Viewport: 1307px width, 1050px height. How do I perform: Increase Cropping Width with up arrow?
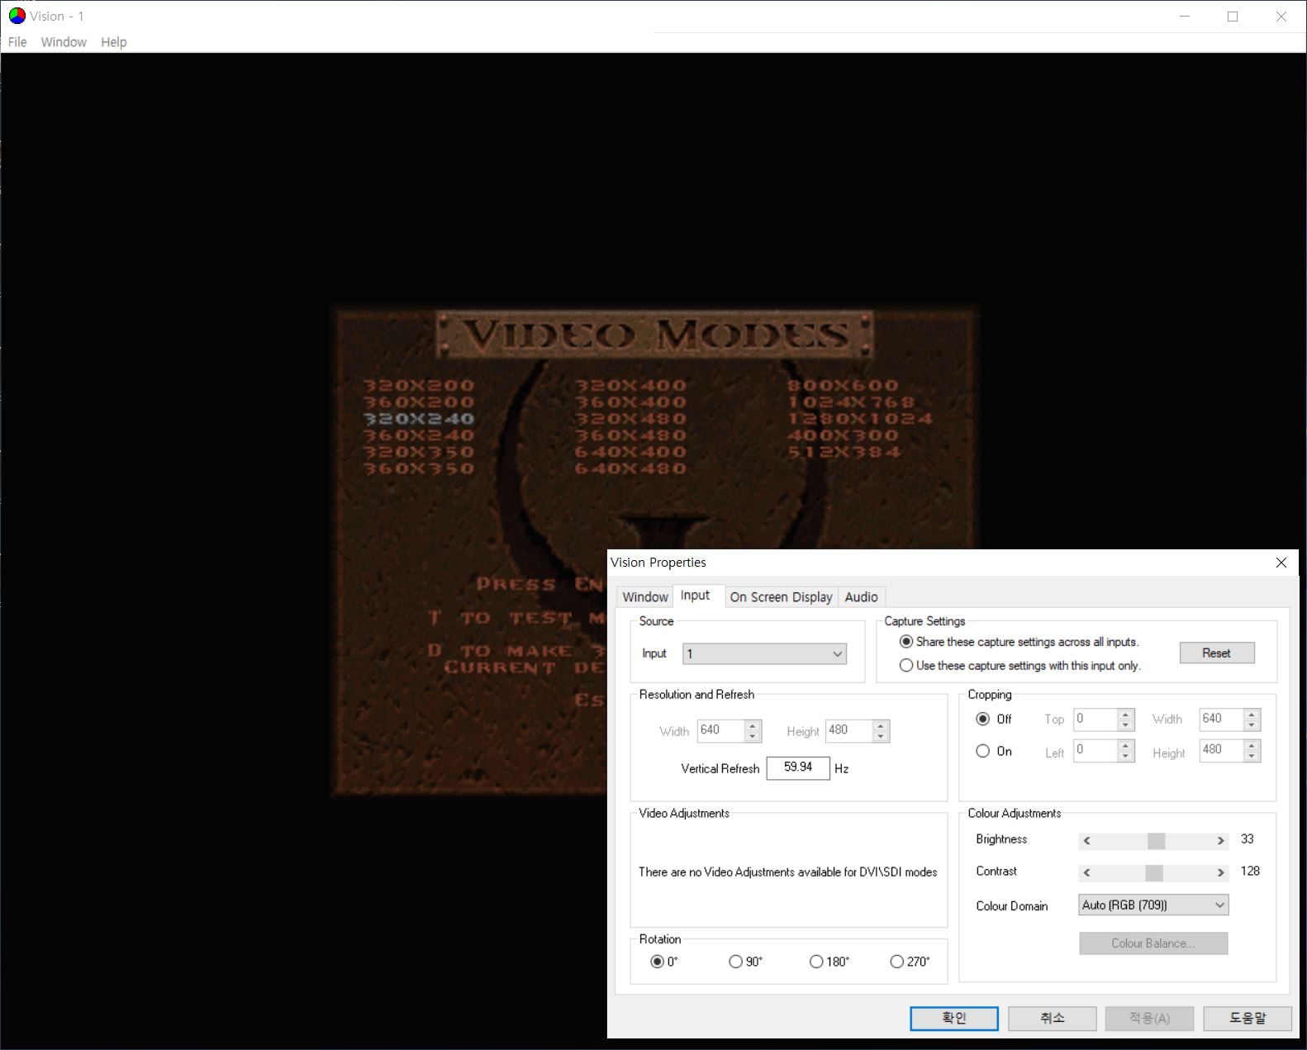1252,715
